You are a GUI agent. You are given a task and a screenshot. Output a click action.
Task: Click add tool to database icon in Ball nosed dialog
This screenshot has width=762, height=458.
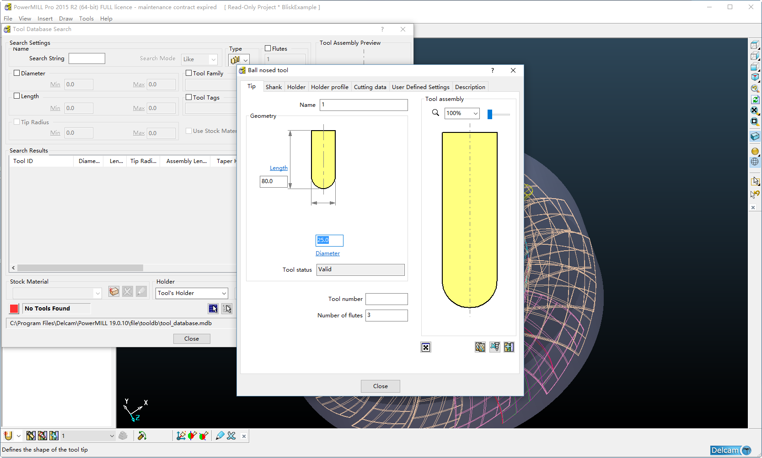[x=509, y=347]
